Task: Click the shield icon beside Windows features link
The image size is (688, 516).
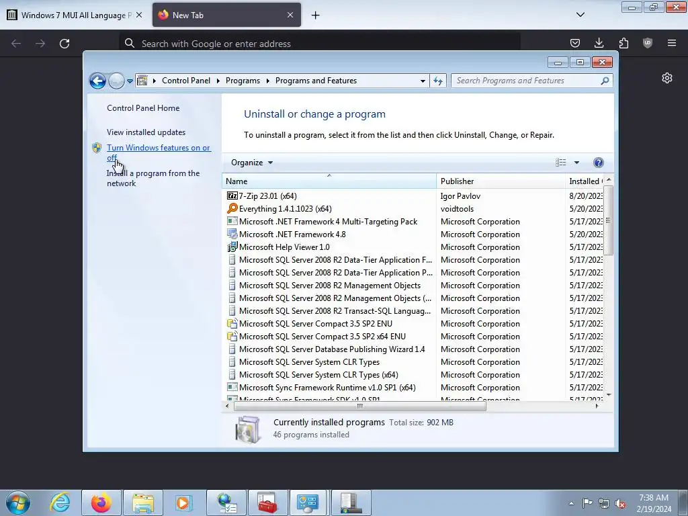Action: tap(97, 148)
